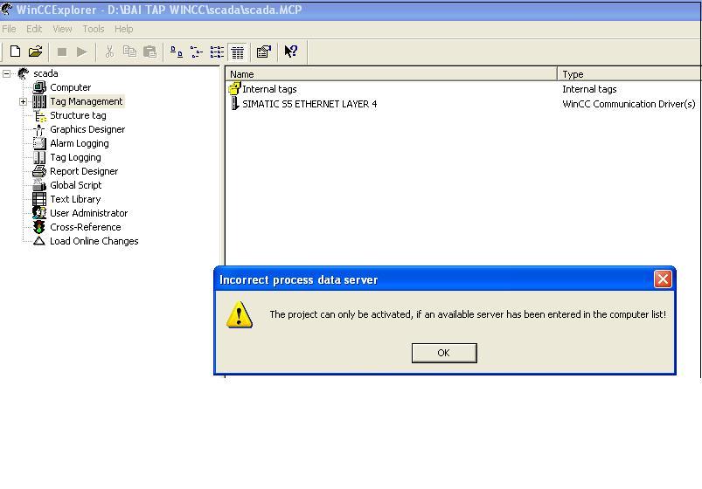The image size is (702, 489).
Task: Sort list by Type column header
Action: [x=629, y=74]
